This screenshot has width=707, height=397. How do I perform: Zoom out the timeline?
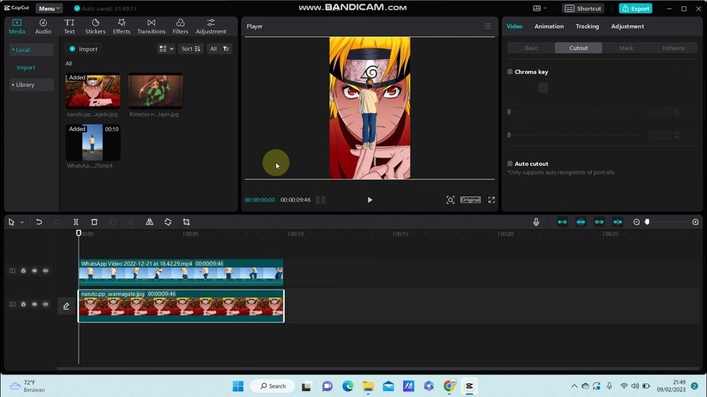(636, 222)
